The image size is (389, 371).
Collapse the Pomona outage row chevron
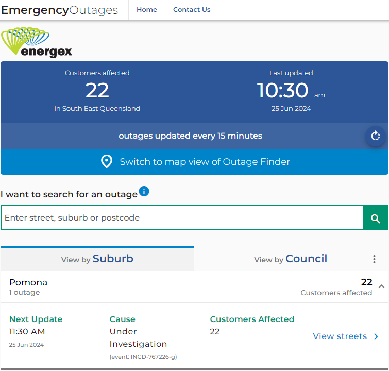[381, 286]
